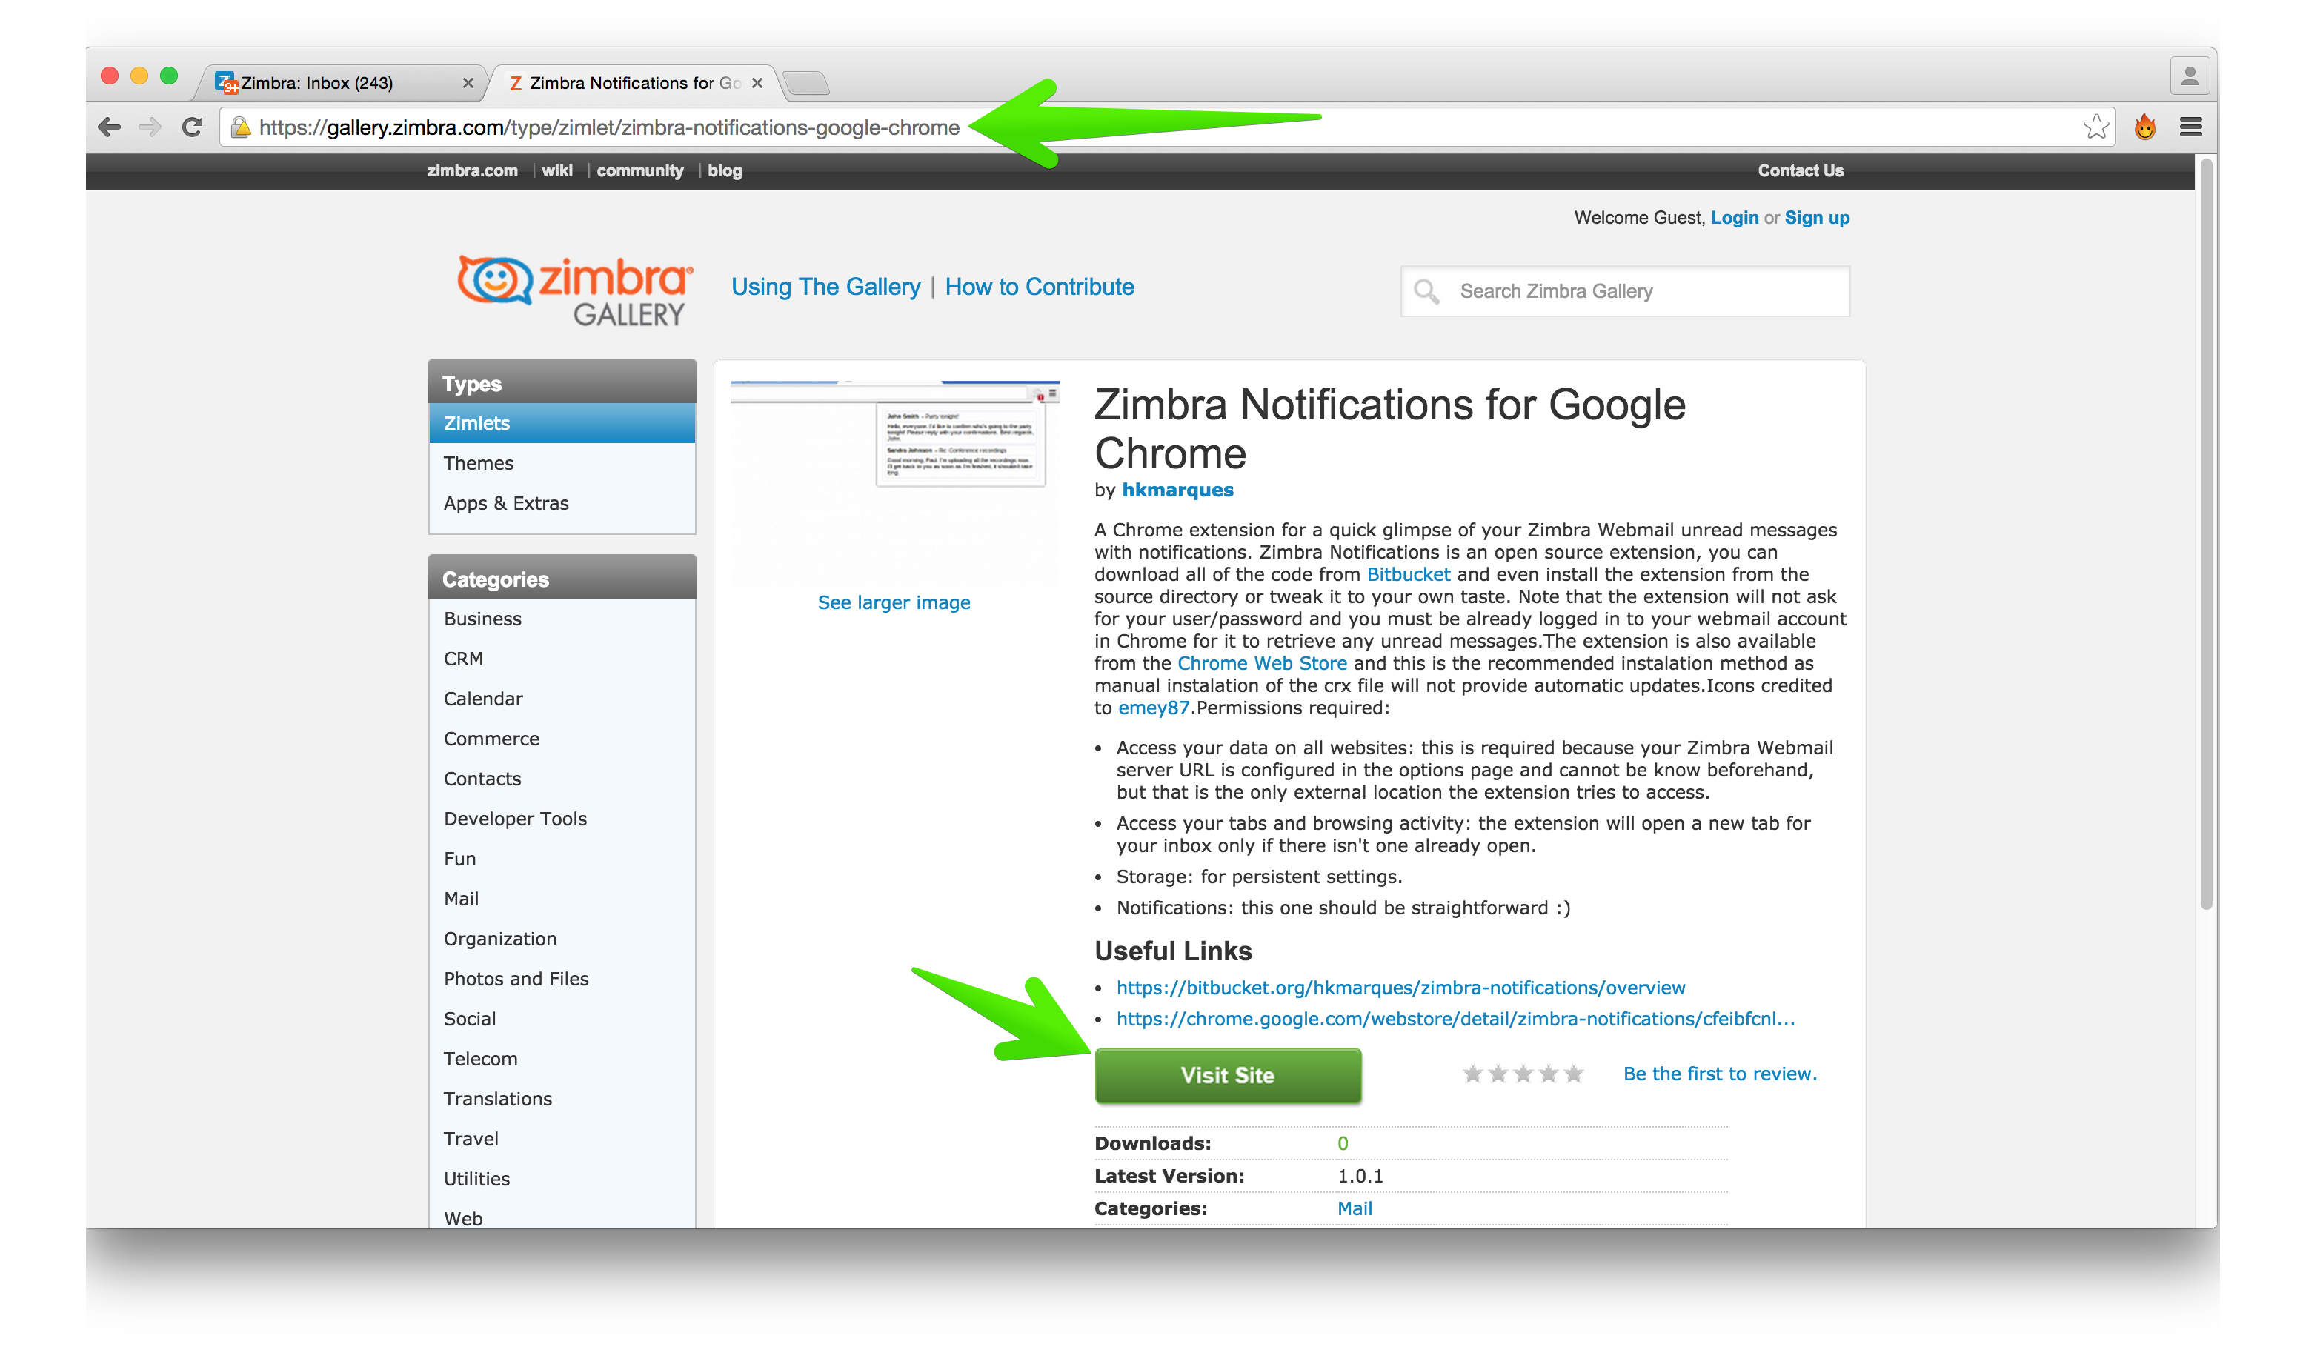Open the Organization category
The image size is (2300, 1347).
562,939
